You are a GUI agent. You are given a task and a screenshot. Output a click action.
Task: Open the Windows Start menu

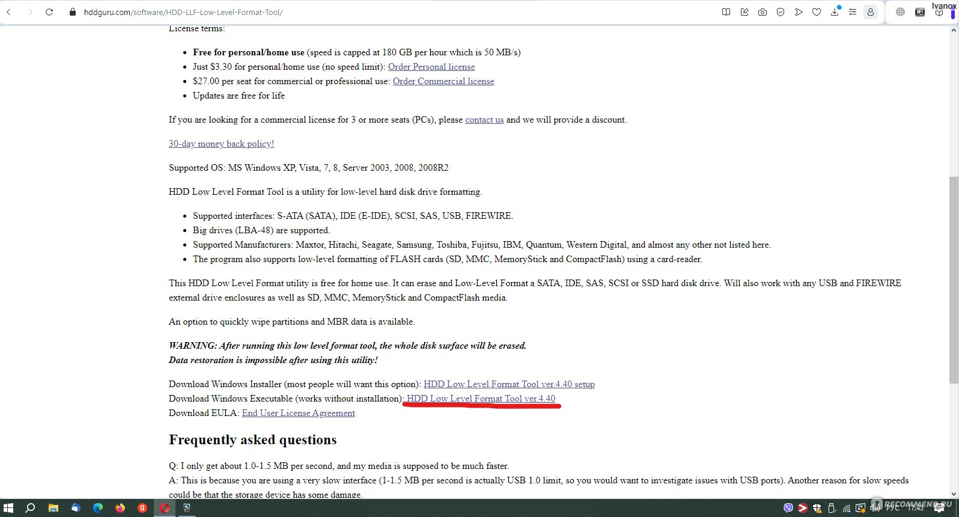coord(8,508)
